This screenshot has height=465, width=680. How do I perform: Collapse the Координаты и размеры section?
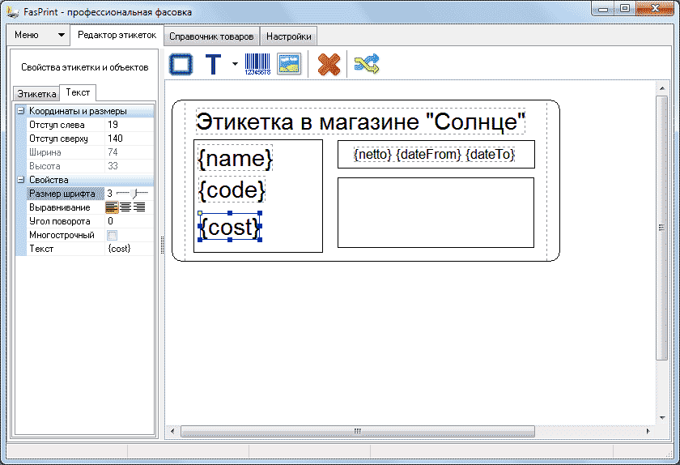[20, 111]
